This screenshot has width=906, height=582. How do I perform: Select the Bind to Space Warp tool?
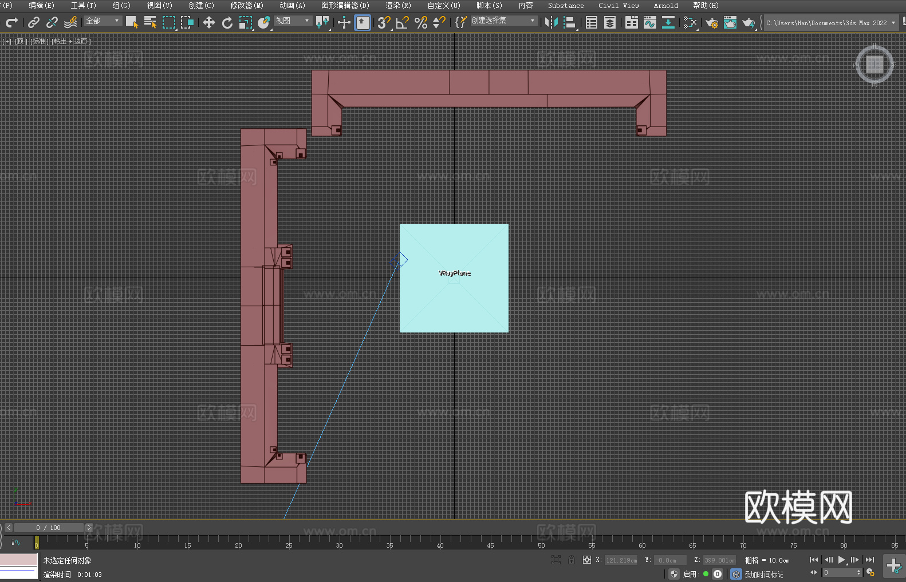(x=70, y=22)
